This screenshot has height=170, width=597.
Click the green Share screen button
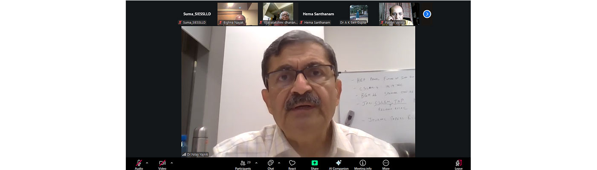coord(315,164)
